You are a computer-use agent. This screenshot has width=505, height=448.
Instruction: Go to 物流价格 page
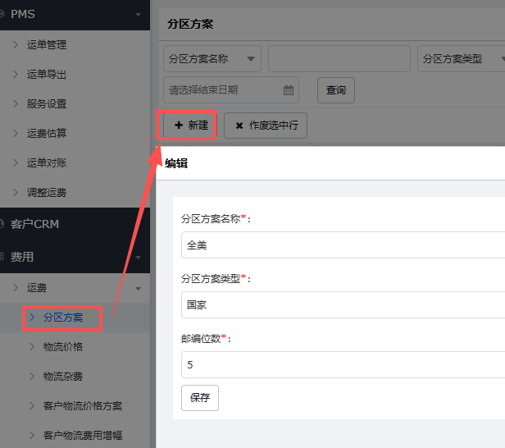click(62, 347)
